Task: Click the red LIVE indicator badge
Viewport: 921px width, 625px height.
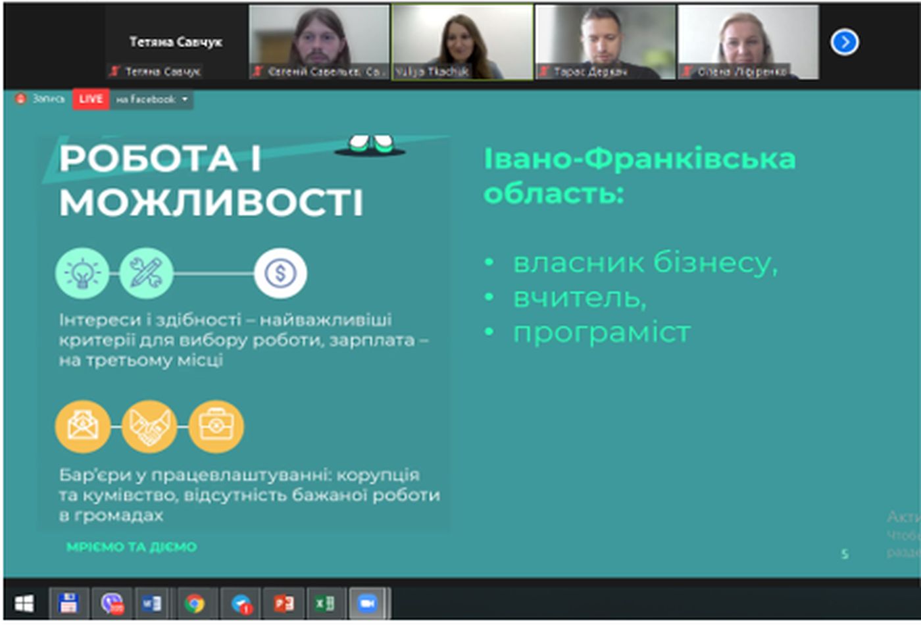Action: pos(91,99)
